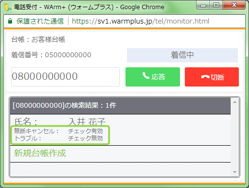Click the 着信中 status banner
Screen dimensions: 249x188
(x=182, y=55)
